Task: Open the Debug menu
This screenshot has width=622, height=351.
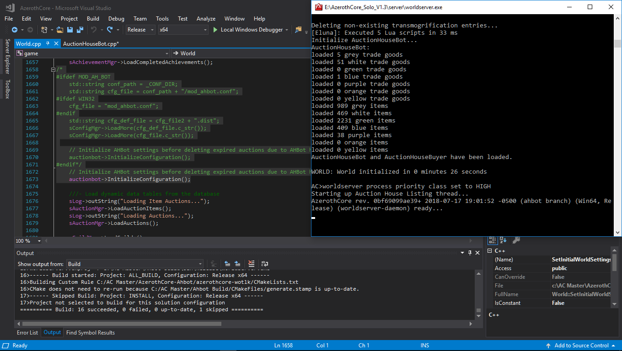Action: coord(116,19)
